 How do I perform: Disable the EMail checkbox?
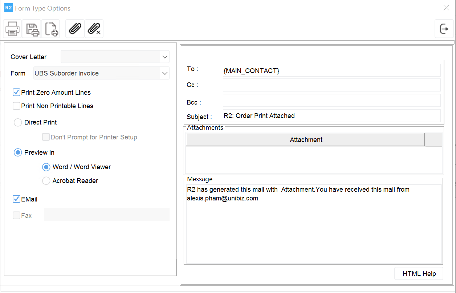16,199
